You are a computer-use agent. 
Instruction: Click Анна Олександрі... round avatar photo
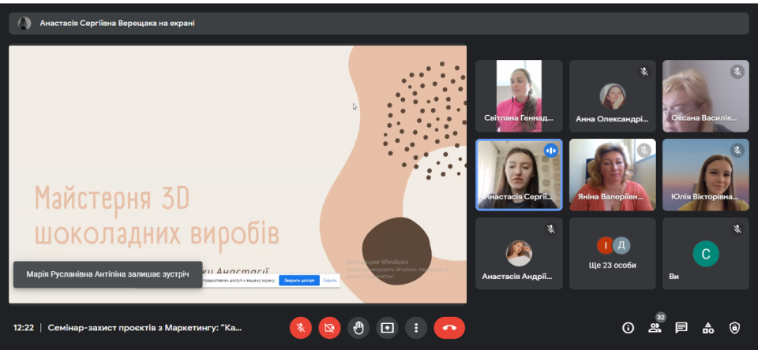click(613, 96)
